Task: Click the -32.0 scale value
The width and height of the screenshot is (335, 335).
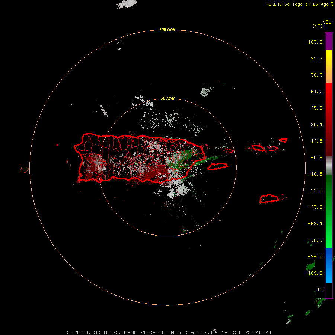Action: click(x=315, y=191)
